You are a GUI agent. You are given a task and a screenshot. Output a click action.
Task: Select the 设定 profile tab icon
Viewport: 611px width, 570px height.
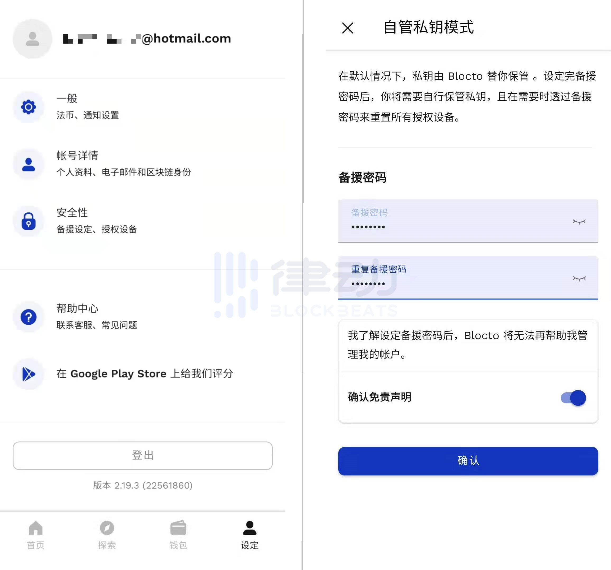[249, 528]
